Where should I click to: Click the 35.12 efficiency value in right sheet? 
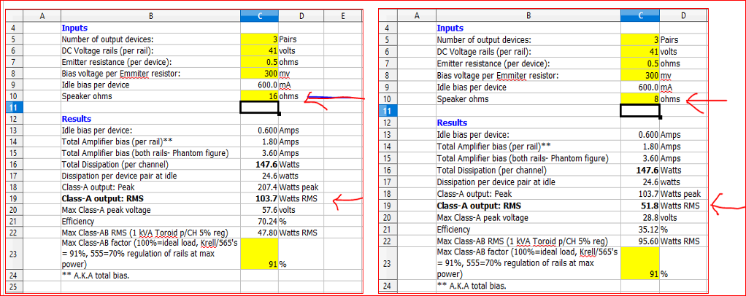[x=639, y=230]
